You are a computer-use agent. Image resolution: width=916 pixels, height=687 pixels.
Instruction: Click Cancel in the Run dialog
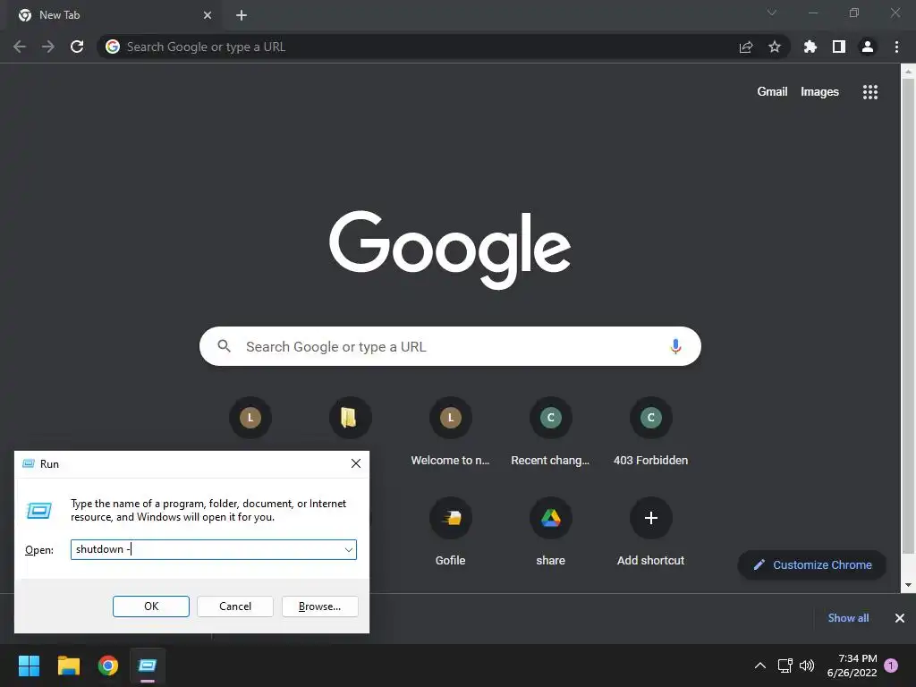[235, 606]
